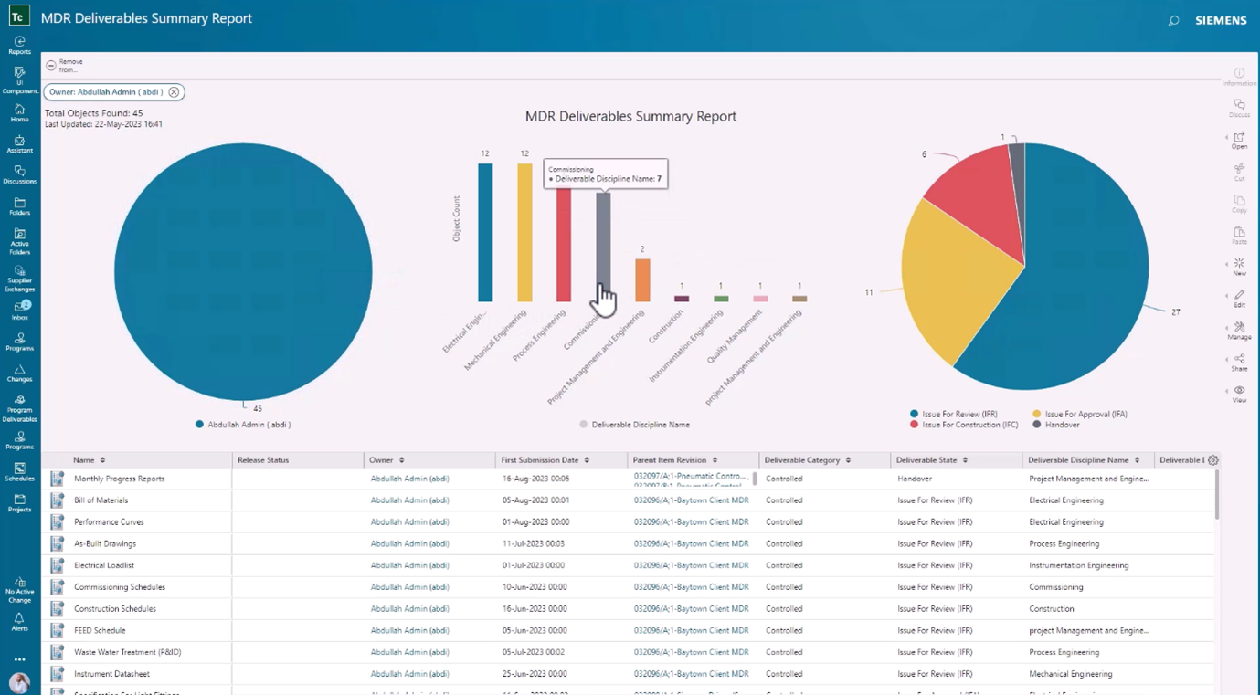
Task: Open the 032096/A;1-Baytown Client MDR link
Action: point(691,500)
